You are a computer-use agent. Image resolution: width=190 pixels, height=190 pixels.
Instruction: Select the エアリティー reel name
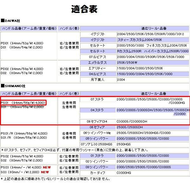pos(97,68)
